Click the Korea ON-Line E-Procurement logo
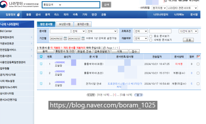 [19, 4]
